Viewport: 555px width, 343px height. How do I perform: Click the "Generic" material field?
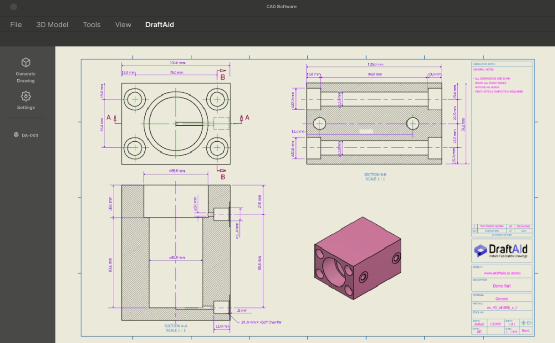coord(502,299)
